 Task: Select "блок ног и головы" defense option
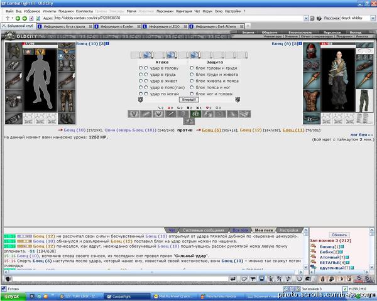[x=192, y=93]
